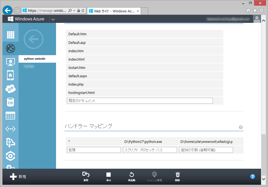This screenshot has height=187, width=268.
Task: Click the large back arrow circle
Action: click(x=33, y=40)
